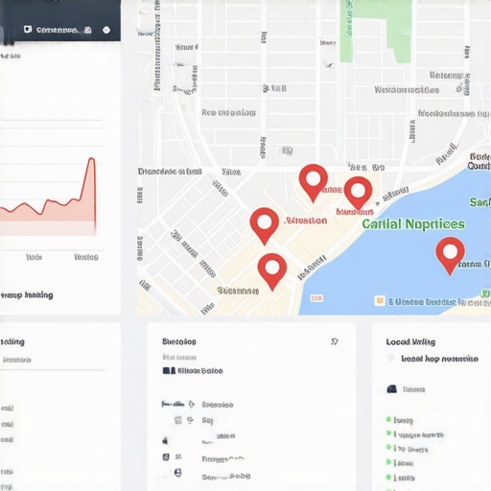This screenshot has height=491, width=491.
Task: Select the red pin in the blue water area
Action: pyautogui.click(x=450, y=256)
